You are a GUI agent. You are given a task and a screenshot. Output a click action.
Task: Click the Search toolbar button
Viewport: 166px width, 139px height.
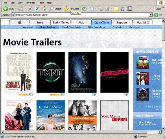click(x=55, y=9)
